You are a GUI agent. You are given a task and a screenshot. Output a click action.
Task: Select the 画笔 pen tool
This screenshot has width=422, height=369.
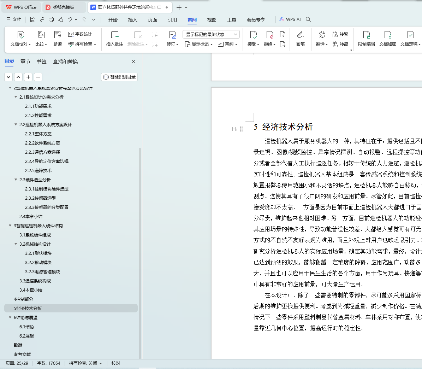pos(301,39)
